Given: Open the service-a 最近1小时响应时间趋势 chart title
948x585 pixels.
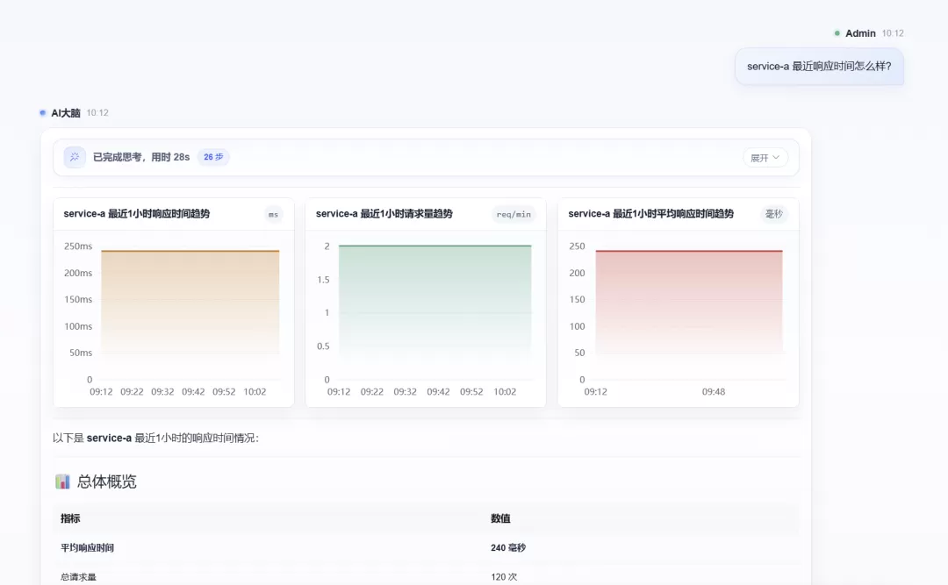Looking at the screenshot, I should (137, 214).
